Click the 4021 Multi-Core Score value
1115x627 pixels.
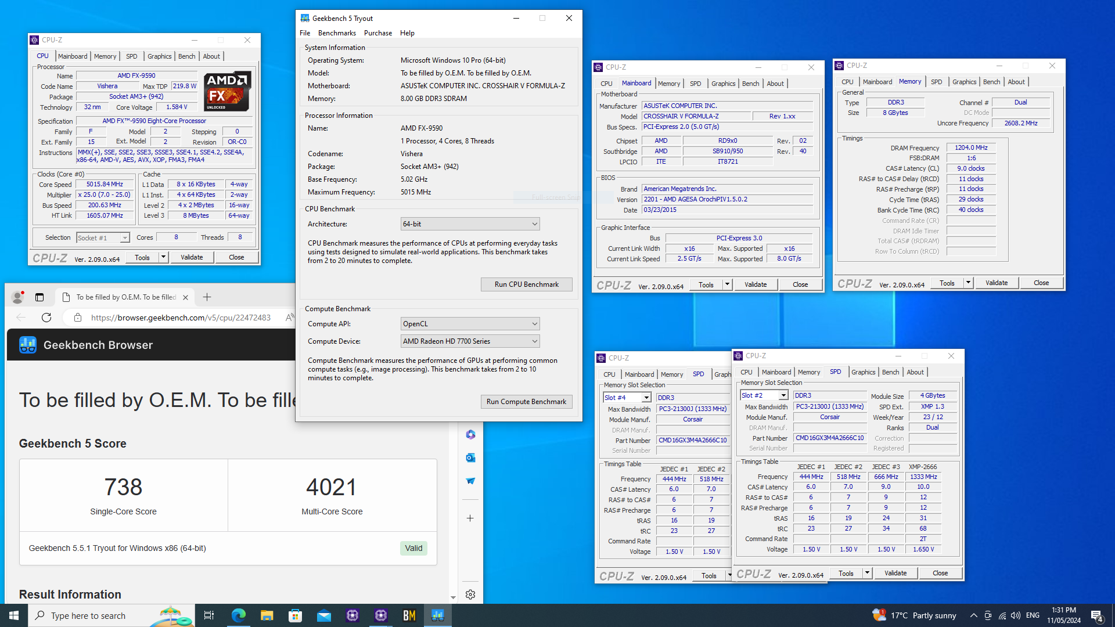point(332,487)
